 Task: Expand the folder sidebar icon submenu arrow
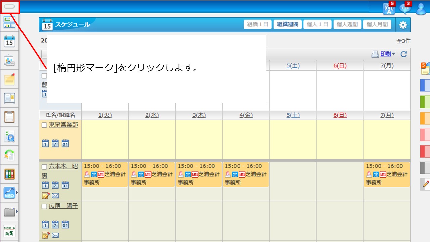click(x=17, y=212)
